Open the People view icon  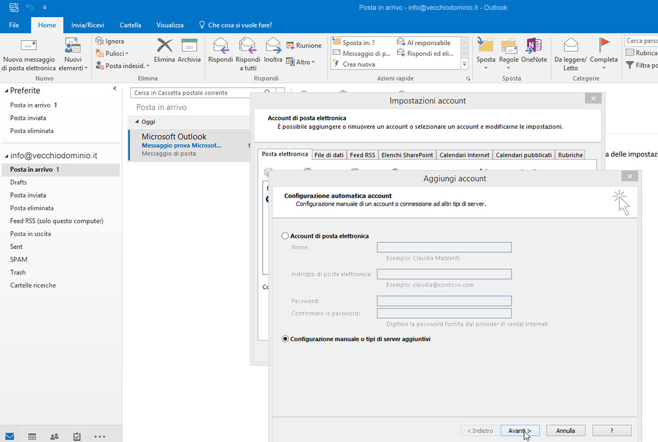click(54, 437)
